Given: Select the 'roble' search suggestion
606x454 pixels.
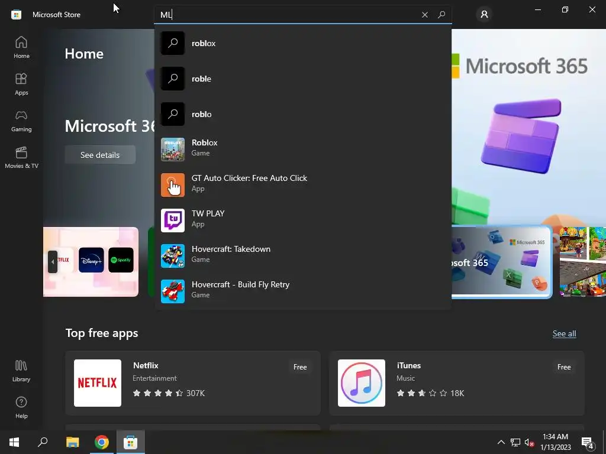Looking at the screenshot, I should click(302, 79).
